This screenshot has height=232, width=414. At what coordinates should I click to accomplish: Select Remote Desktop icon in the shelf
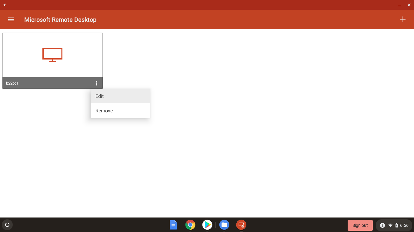click(x=241, y=225)
